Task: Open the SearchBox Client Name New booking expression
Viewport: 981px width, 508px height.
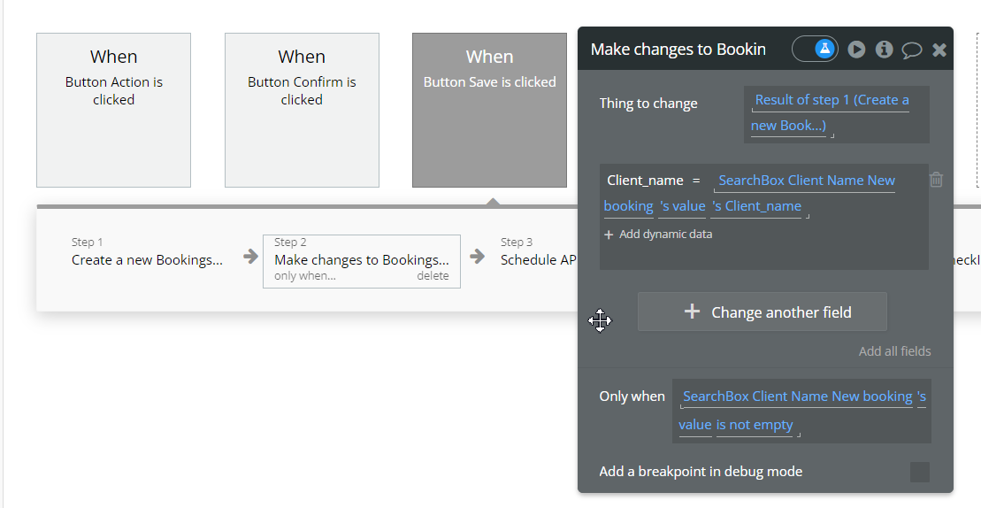Action: (806, 181)
